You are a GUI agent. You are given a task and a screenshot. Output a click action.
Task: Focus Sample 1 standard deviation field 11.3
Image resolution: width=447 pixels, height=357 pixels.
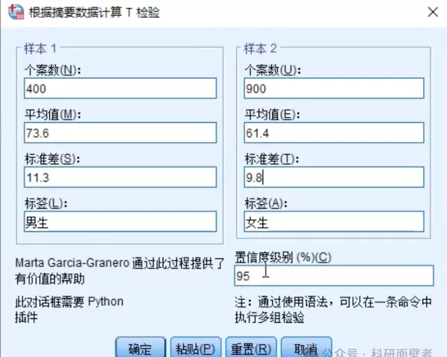[x=119, y=178]
